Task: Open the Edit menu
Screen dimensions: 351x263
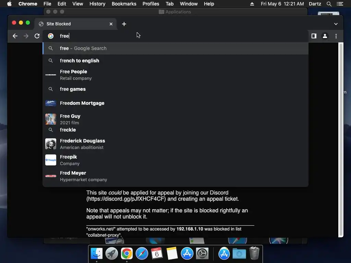Action: pos(62,4)
